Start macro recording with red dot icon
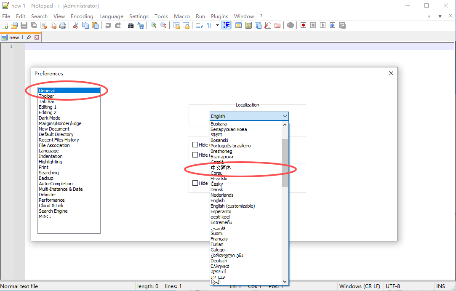456x291 pixels. (303, 25)
